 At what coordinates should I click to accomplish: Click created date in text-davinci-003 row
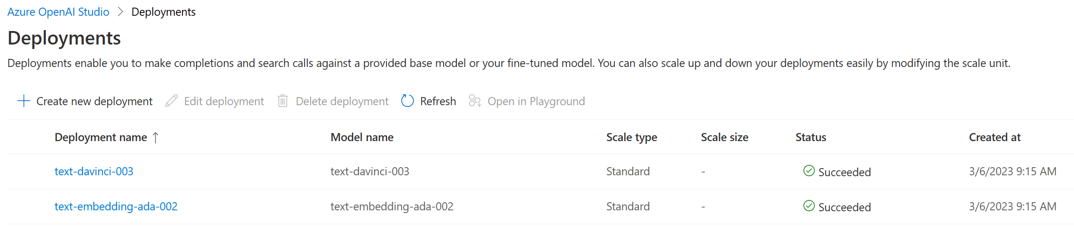click(x=1013, y=171)
